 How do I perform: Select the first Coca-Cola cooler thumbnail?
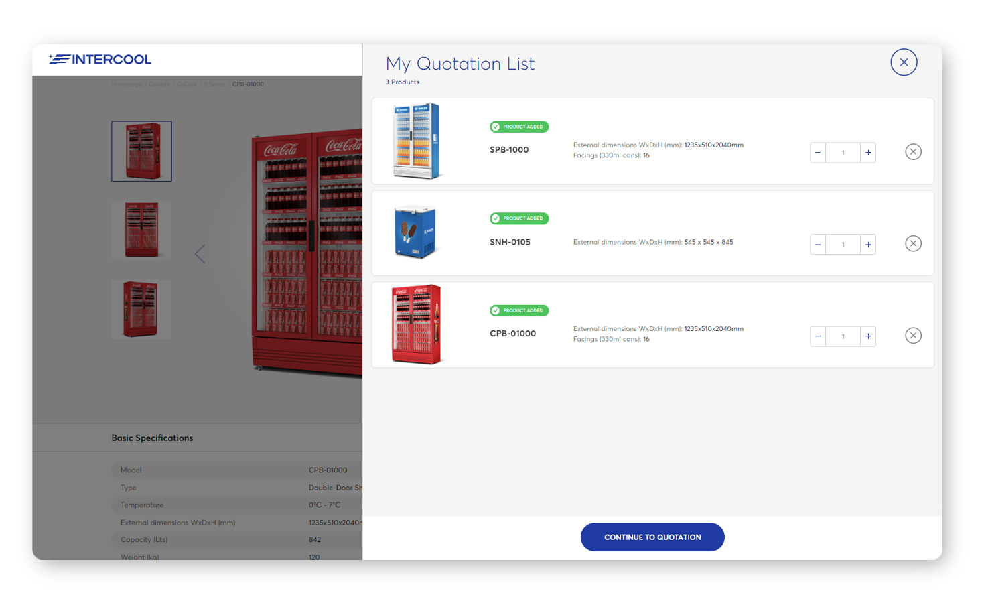tap(141, 151)
